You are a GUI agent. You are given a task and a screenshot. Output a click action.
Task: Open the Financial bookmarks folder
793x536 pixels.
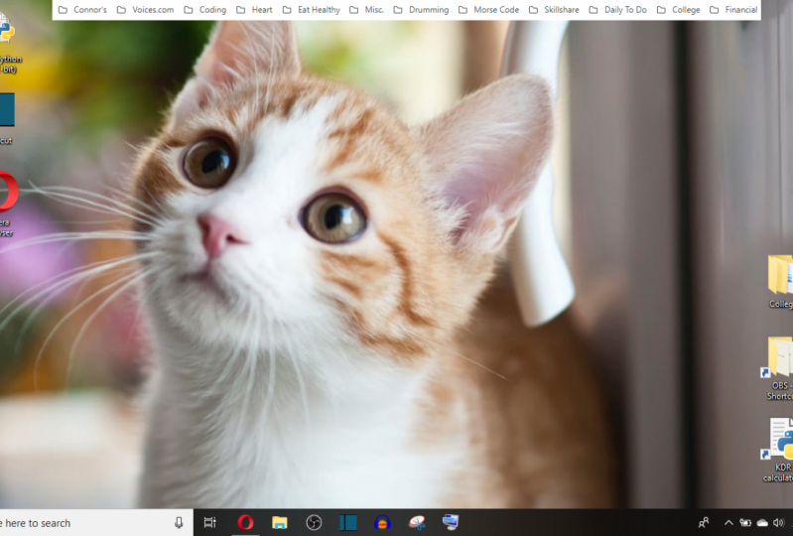click(733, 10)
